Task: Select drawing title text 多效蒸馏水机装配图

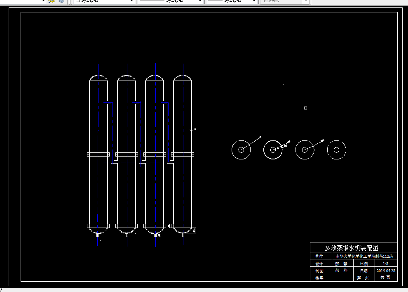Action: pos(352,248)
